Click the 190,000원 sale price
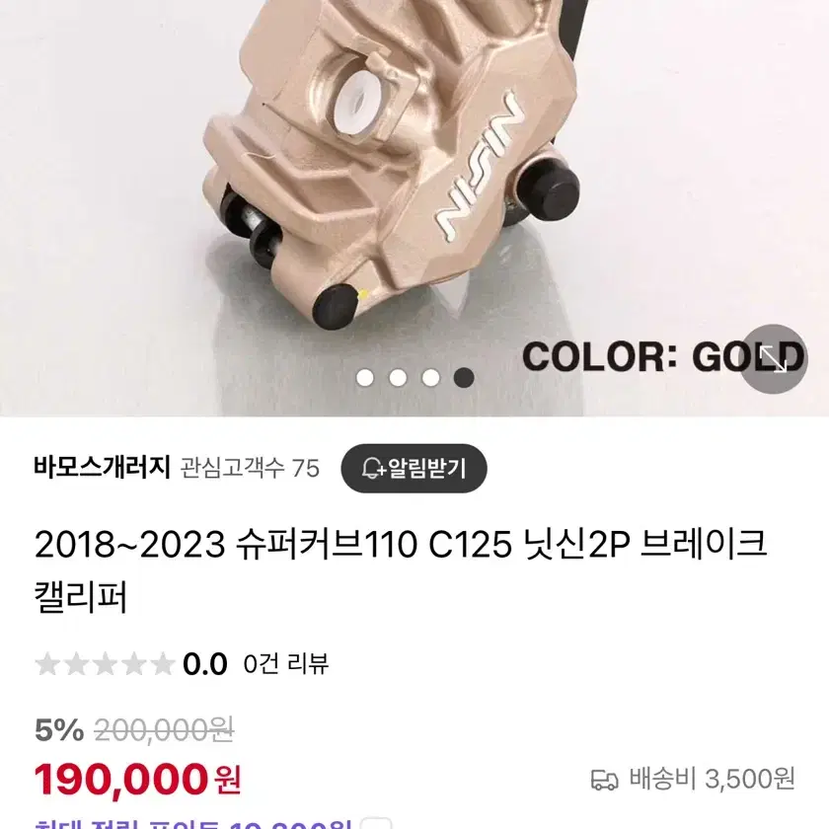The width and height of the screenshot is (829, 829). click(137, 780)
